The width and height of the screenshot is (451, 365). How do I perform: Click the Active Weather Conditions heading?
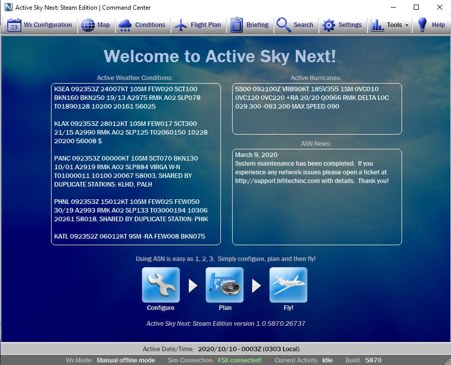pyautogui.click(x=135, y=78)
